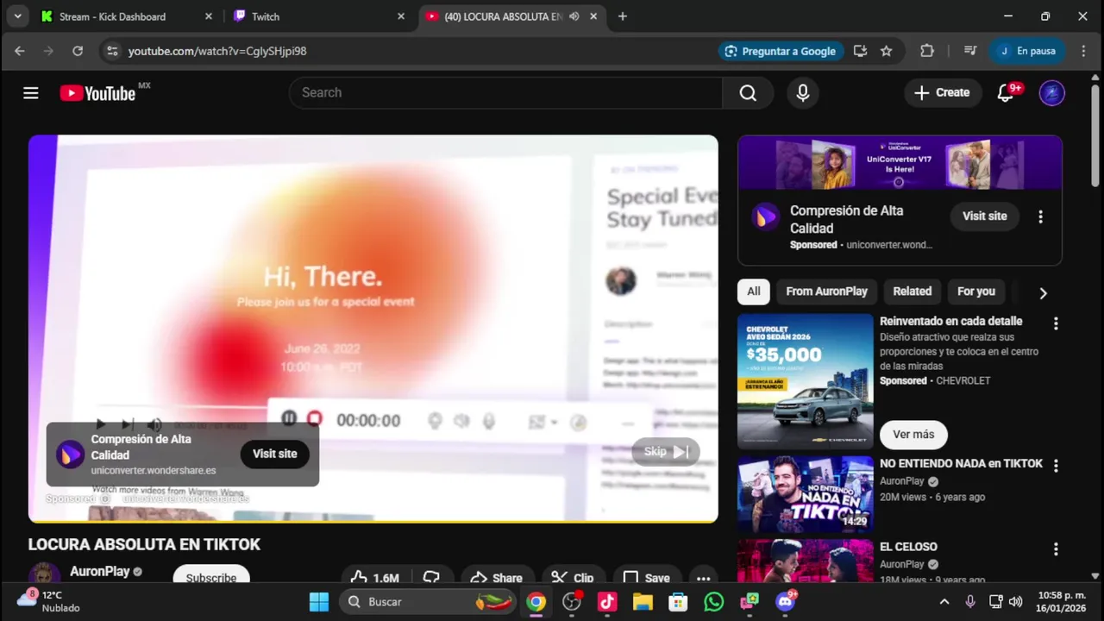This screenshot has width=1104, height=621.
Task: Show more filter chips with the arrow
Action: point(1043,293)
